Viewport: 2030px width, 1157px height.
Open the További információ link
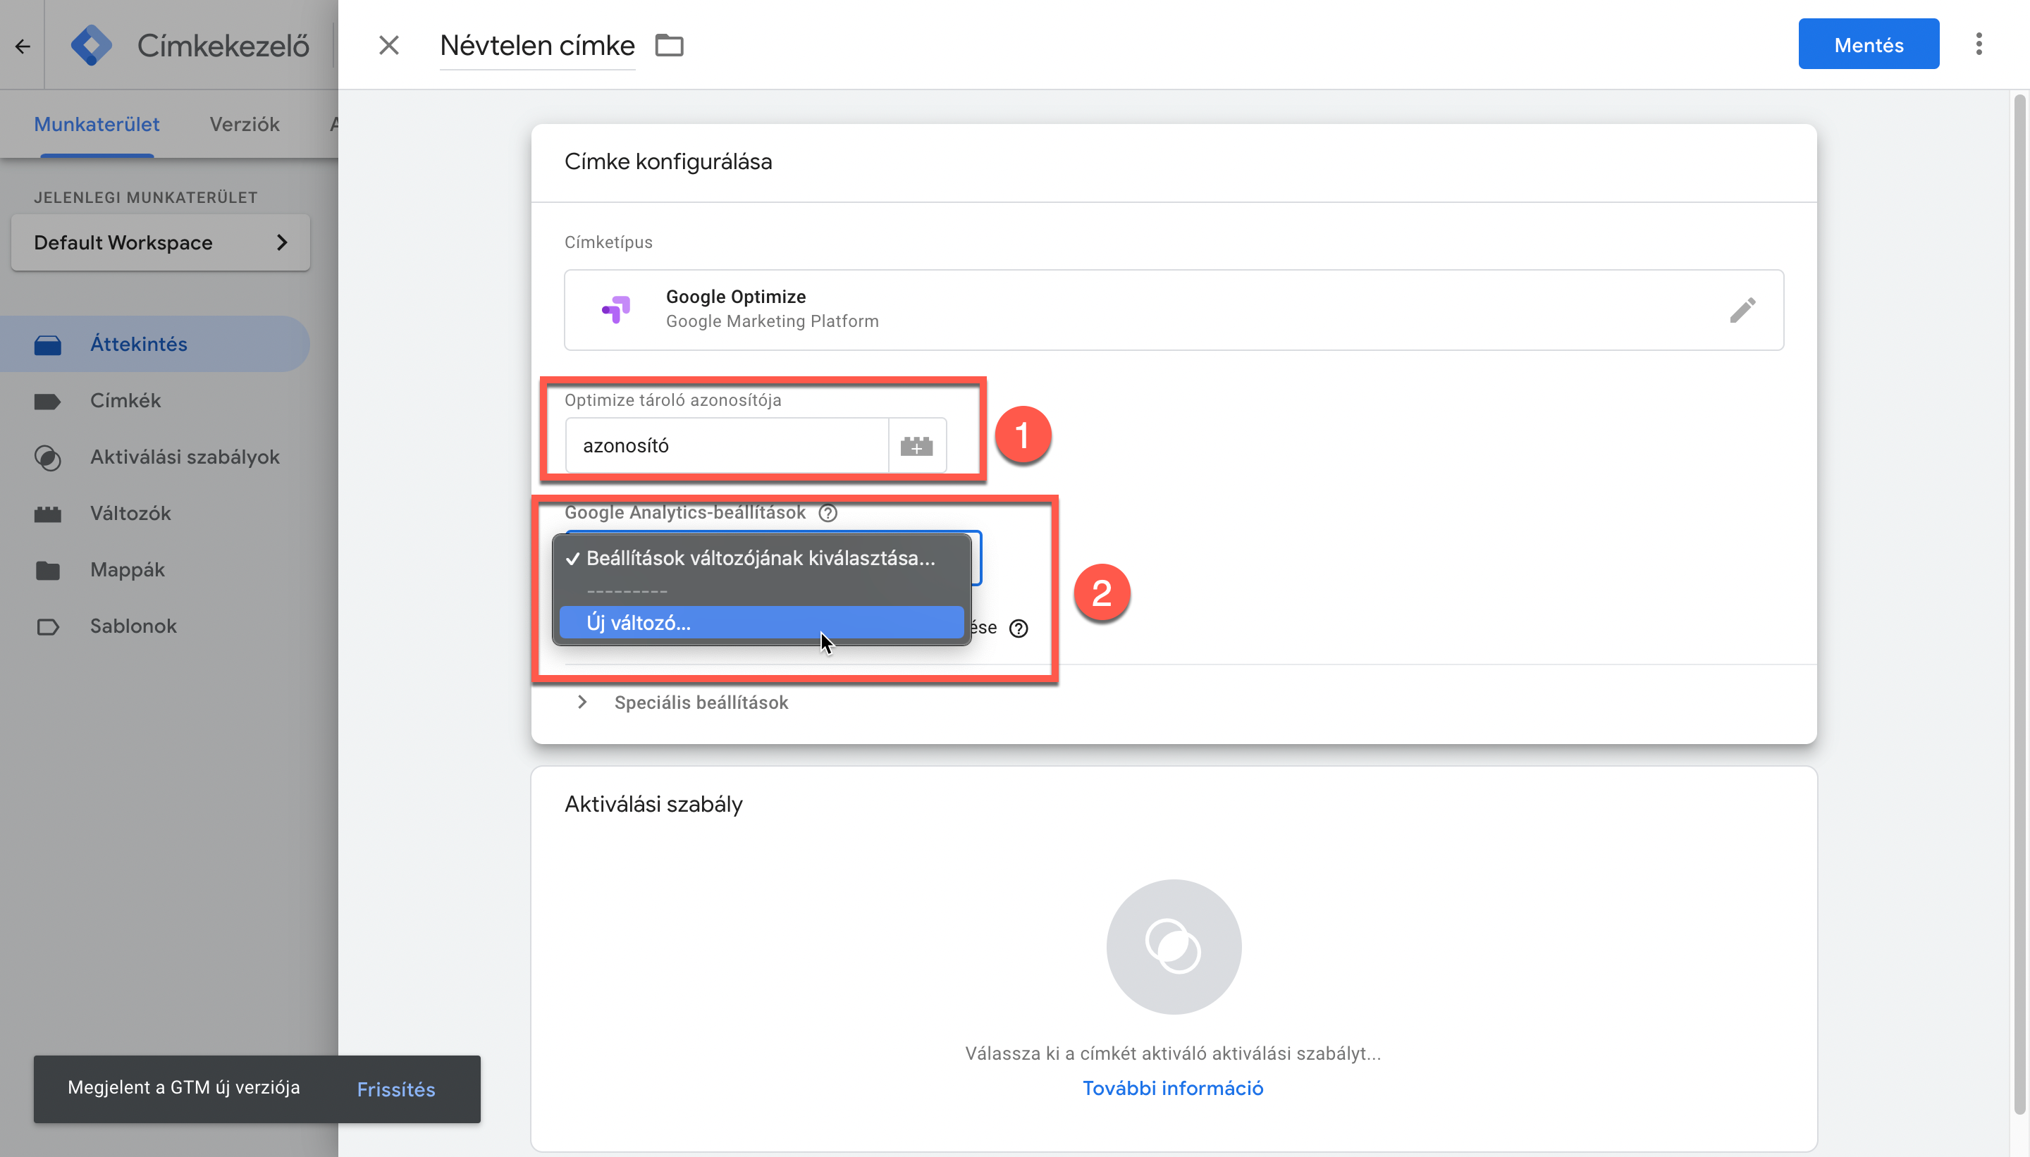tap(1172, 1088)
